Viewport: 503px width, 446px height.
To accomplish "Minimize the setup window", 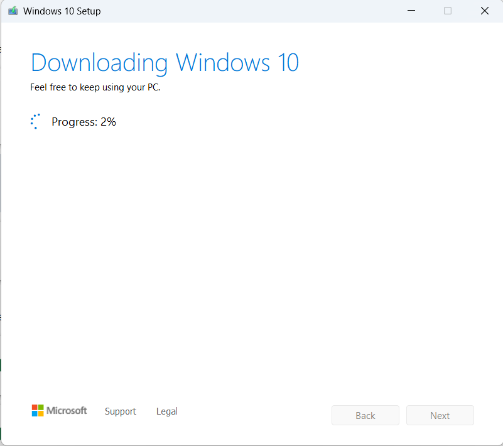I will pyautogui.click(x=411, y=11).
